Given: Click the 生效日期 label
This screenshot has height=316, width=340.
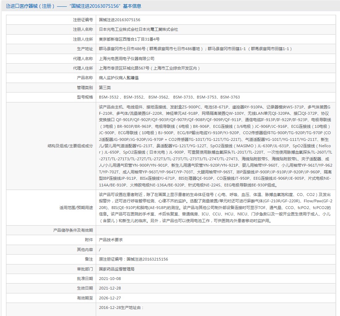Looking at the screenshot, I should pos(85,288).
